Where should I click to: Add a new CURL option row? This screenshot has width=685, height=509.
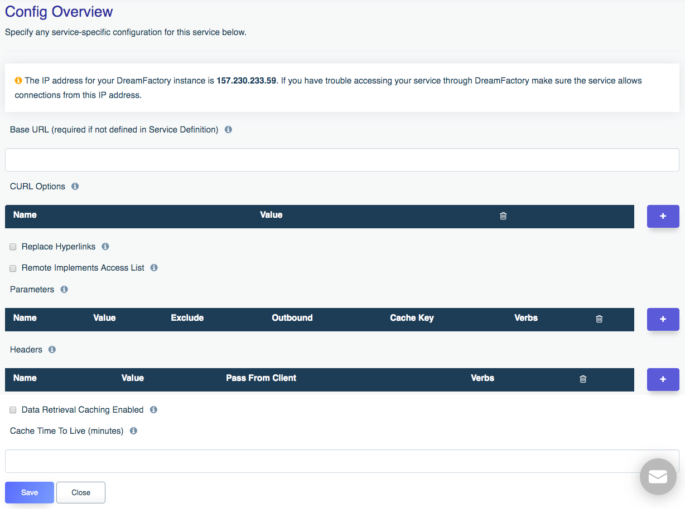coord(663,216)
